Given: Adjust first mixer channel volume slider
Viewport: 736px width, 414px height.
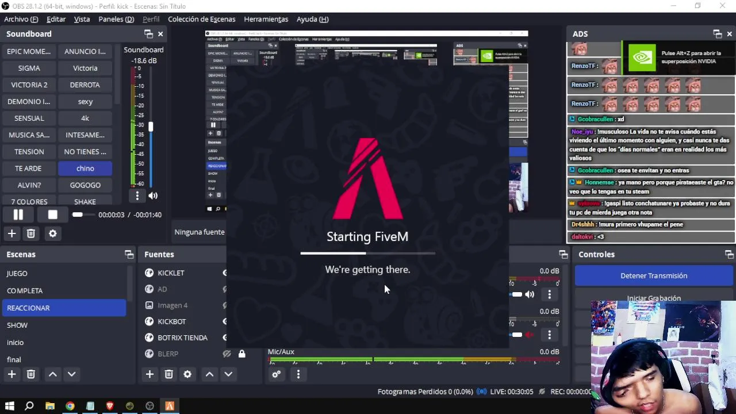Looking at the screenshot, I should click(516, 294).
